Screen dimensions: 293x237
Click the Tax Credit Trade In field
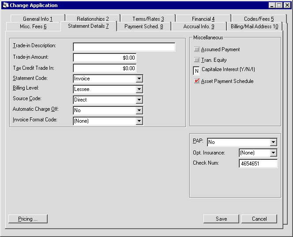tap(105, 68)
